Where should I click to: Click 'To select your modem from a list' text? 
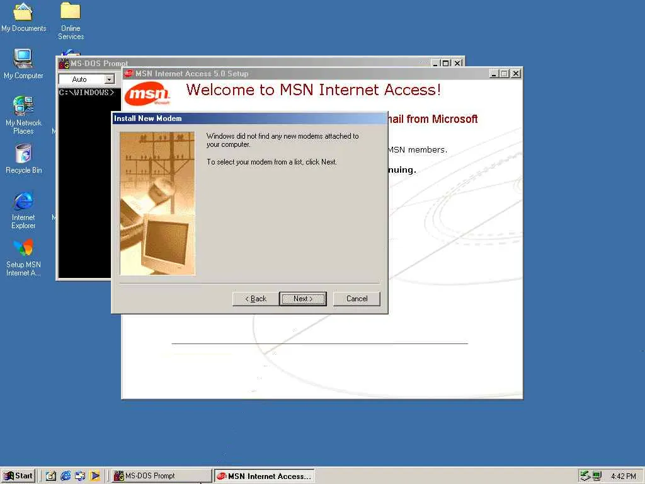pyautogui.click(x=271, y=162)
